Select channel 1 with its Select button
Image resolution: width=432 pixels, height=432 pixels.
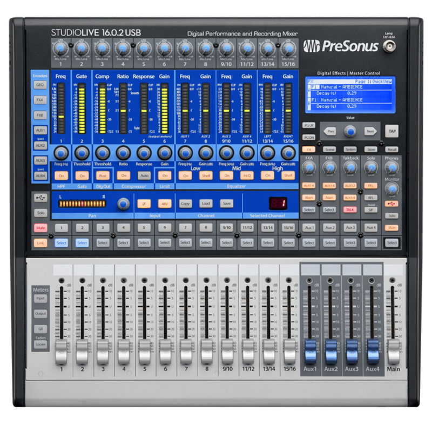coord(61,243)
